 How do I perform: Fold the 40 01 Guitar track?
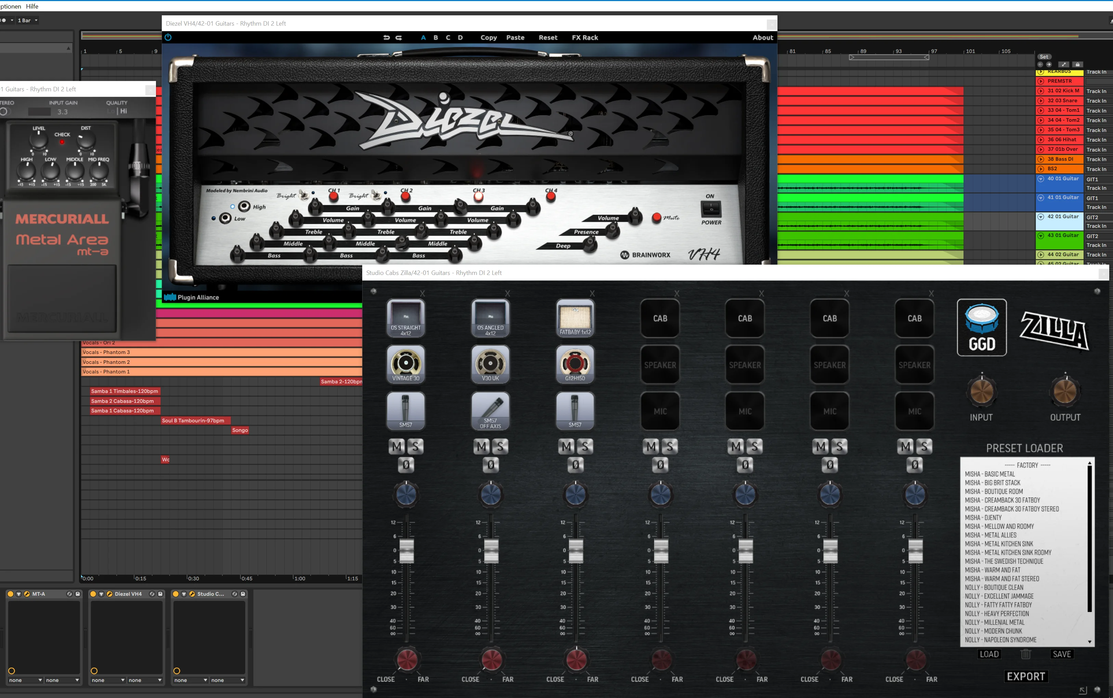pos(1041,179)
